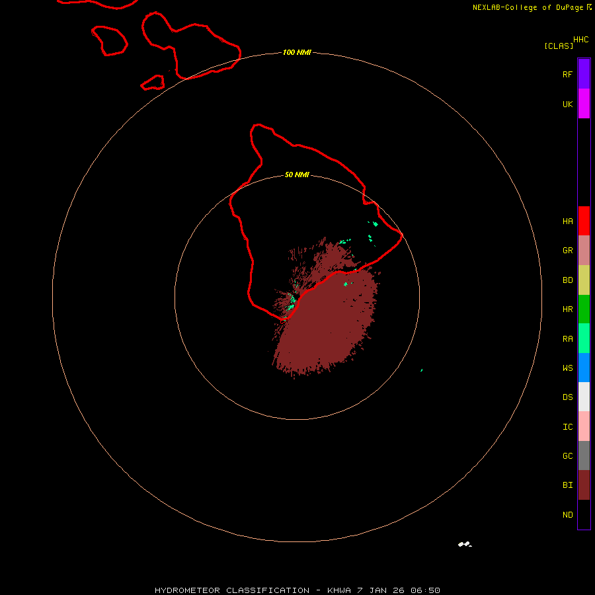Click the "GR" legend label
The image size is (595, 595).
coord(567,251)
